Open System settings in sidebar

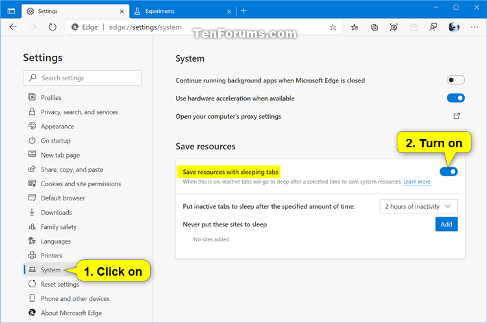51,270
